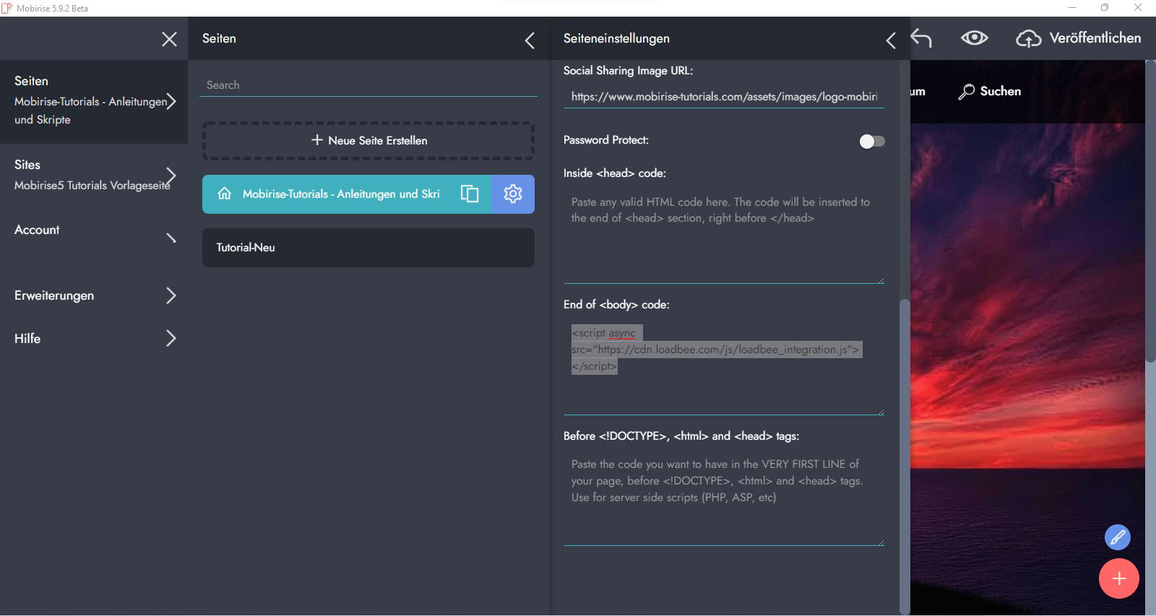The height and width of the screenshot is (616, 1156).
Task: Open preview with the eye icon
Action: point(974,38)
